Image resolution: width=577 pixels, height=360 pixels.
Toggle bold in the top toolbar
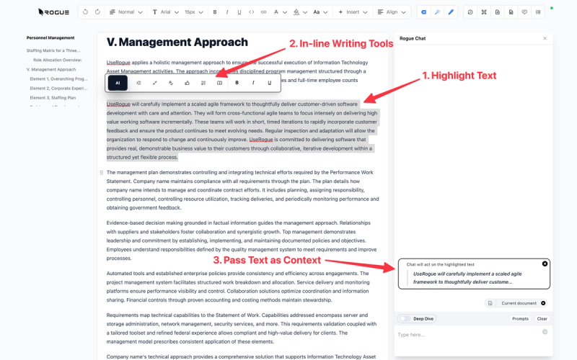[x=215, y=12]
